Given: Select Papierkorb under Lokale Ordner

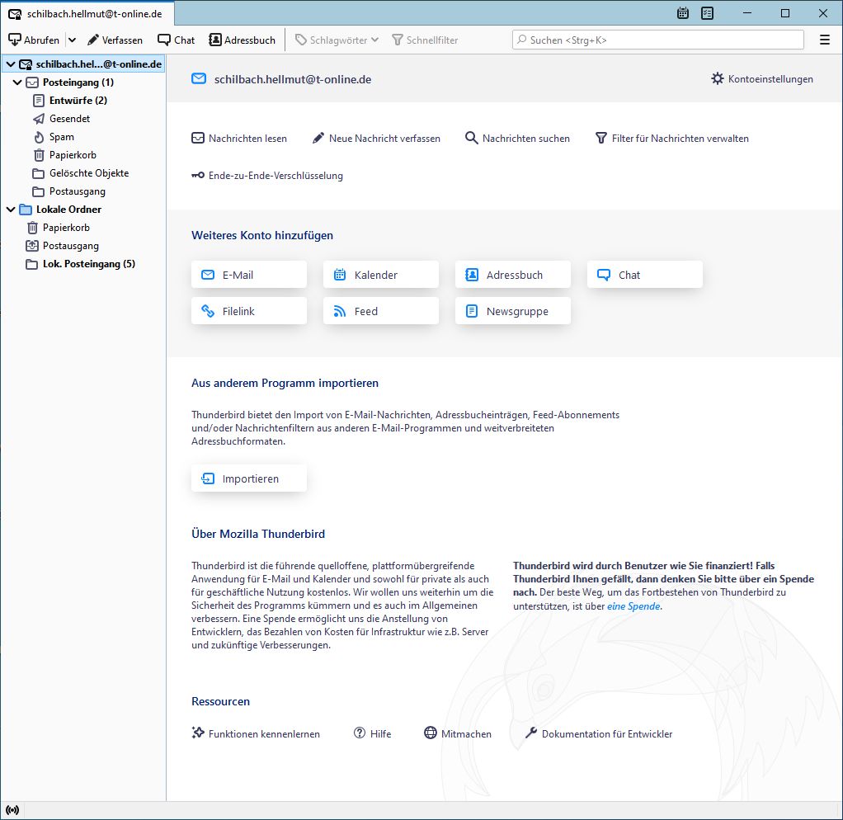Looking at the screenshot, I should pos(66,228).
